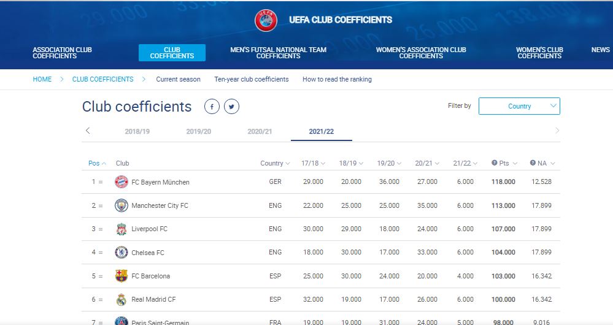The image size is (613, 325).
Task: Sort table by Country column
Action: [275, 163]
